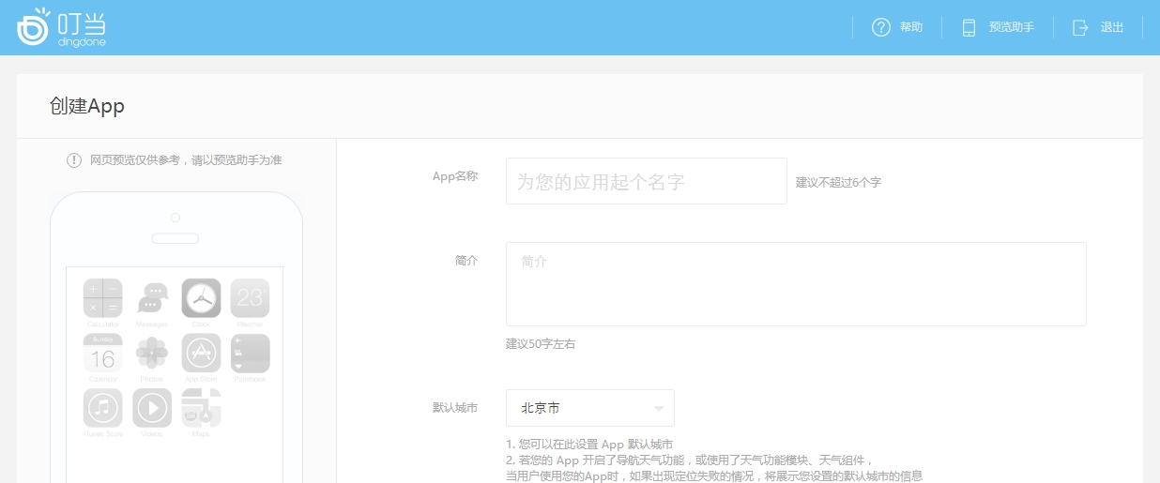Click the 帮助 help link
This screenshot has width=1160, height=483.
[911, 27]
